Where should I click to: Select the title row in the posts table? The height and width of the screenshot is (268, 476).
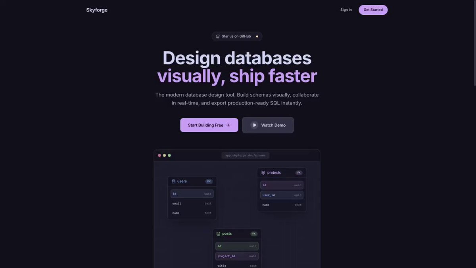pyautogui.click(x=237, y=265)
